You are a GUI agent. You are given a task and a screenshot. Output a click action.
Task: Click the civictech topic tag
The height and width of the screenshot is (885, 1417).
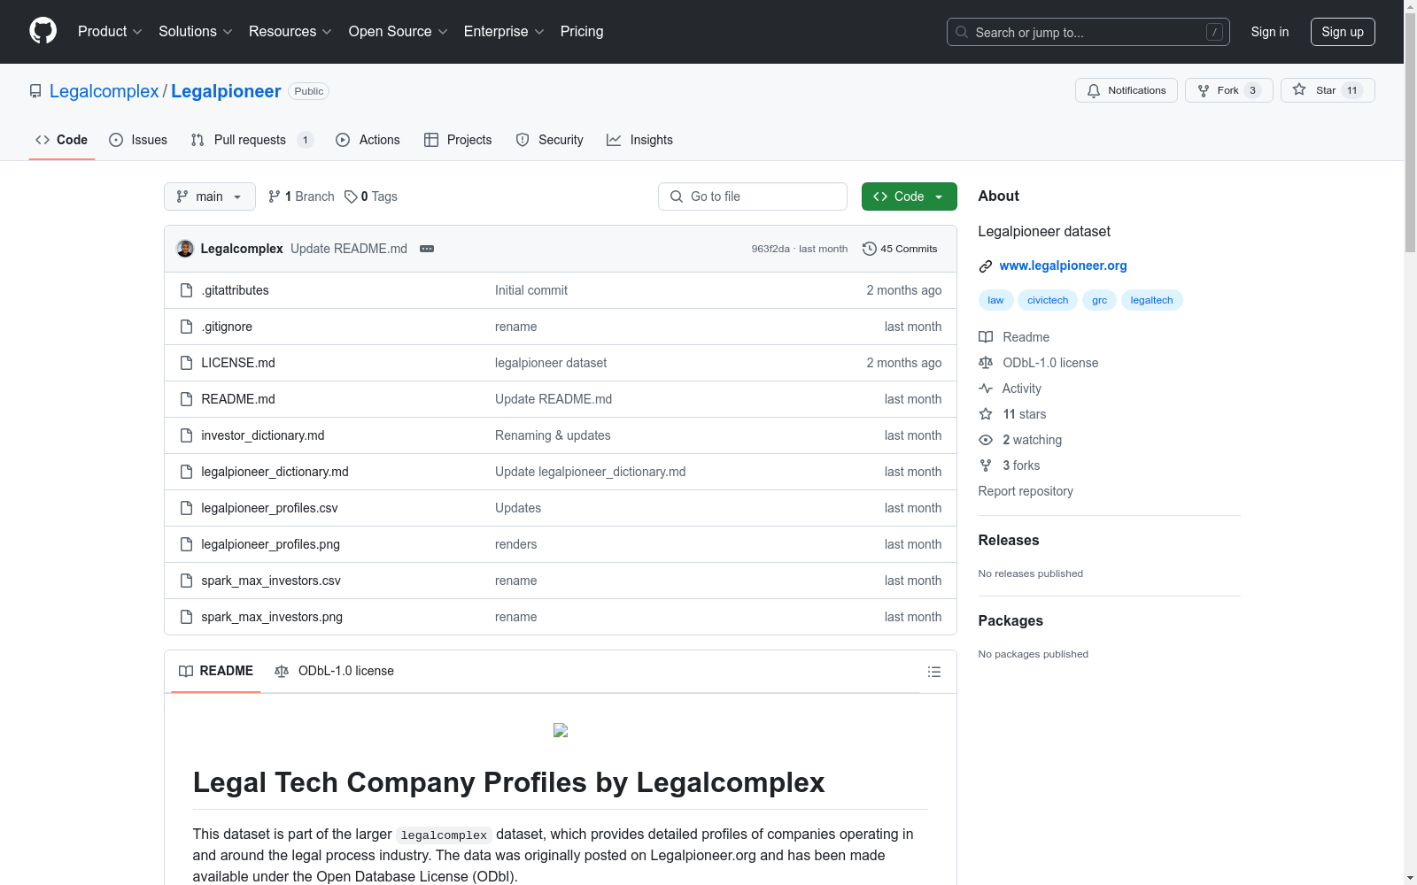point(1048,300)
